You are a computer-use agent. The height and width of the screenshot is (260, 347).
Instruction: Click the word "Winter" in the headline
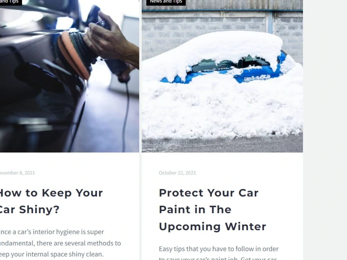[x=245, y=227]
